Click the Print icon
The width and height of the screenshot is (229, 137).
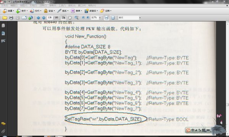coord(11,18)
